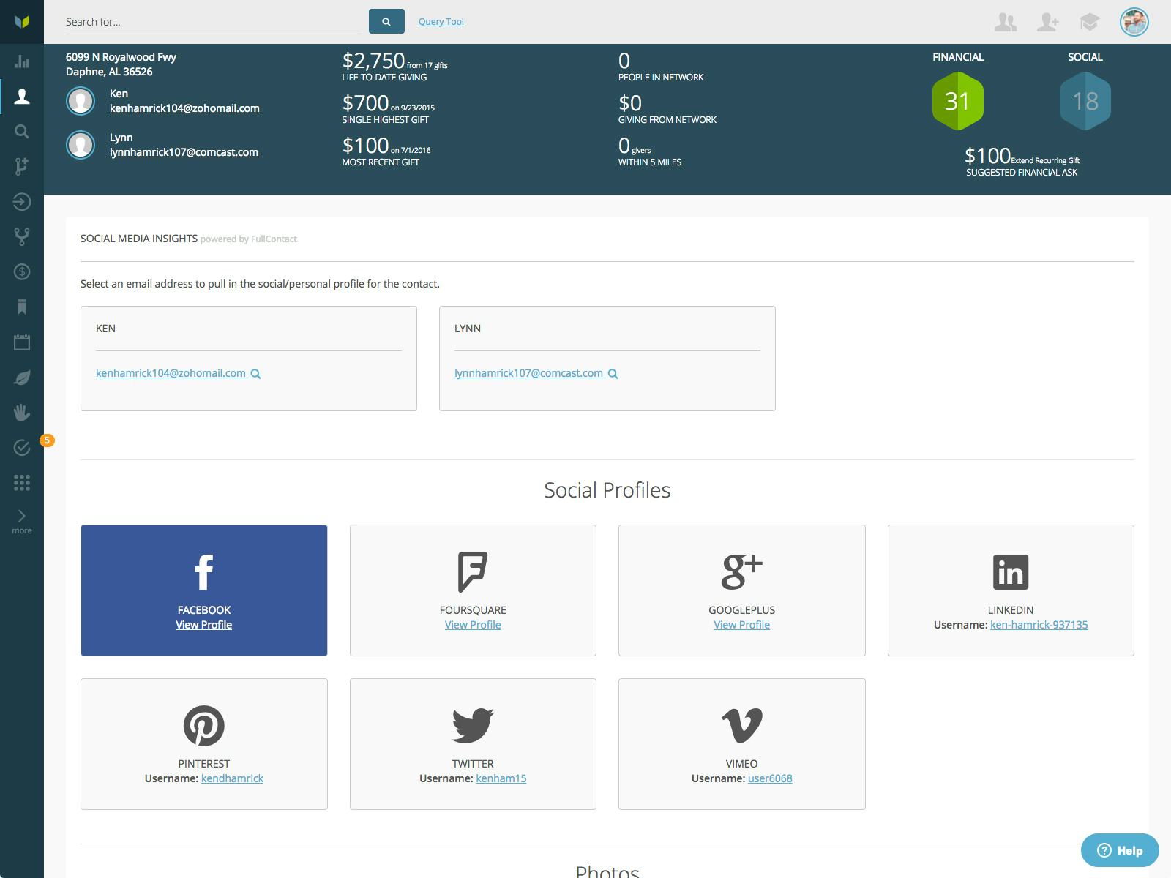The width and height of the screenshot is (1171, 878).
Task: Expand Lynn's email lookup magnifier
Action: click(x=613, y=374)
